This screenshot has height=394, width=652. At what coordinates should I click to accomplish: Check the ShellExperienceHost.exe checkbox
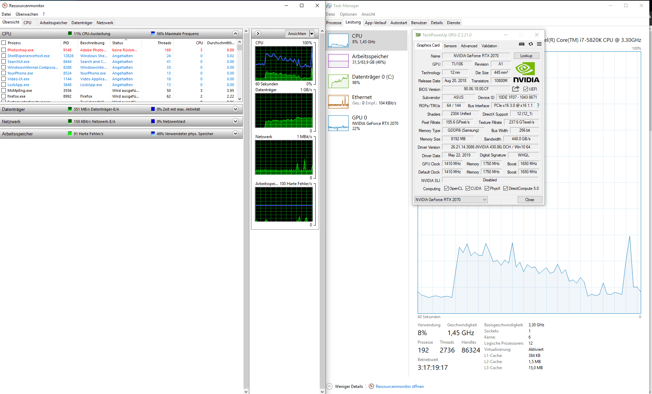4,56
